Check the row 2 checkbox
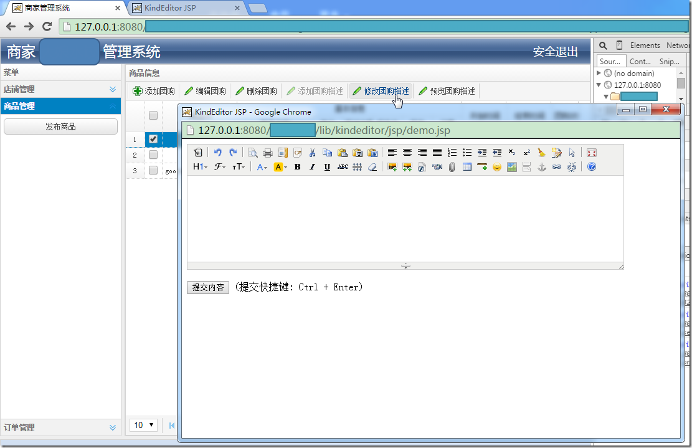This screenshot has width=692, height=448. (153, 155)
